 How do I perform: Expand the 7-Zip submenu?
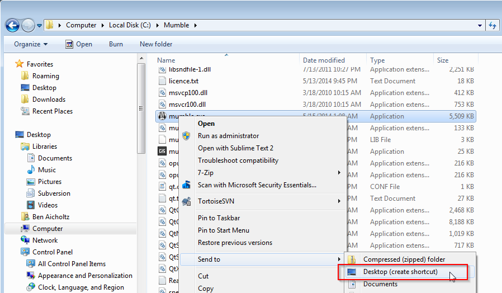pyautogui.click(x=263, y=173)
